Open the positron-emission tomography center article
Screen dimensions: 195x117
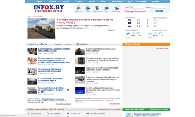(50, 70)
